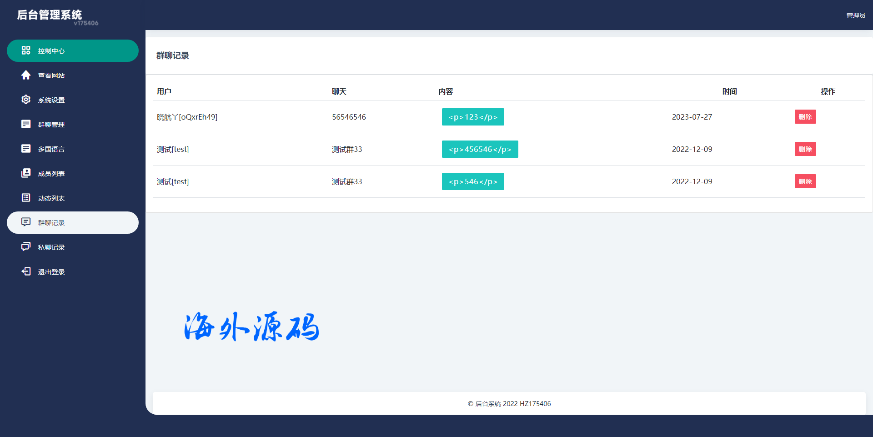This screenshot has width=873, height=437.
Task: Click the 后台管理系统 logo title
Action: click(50, 15)
